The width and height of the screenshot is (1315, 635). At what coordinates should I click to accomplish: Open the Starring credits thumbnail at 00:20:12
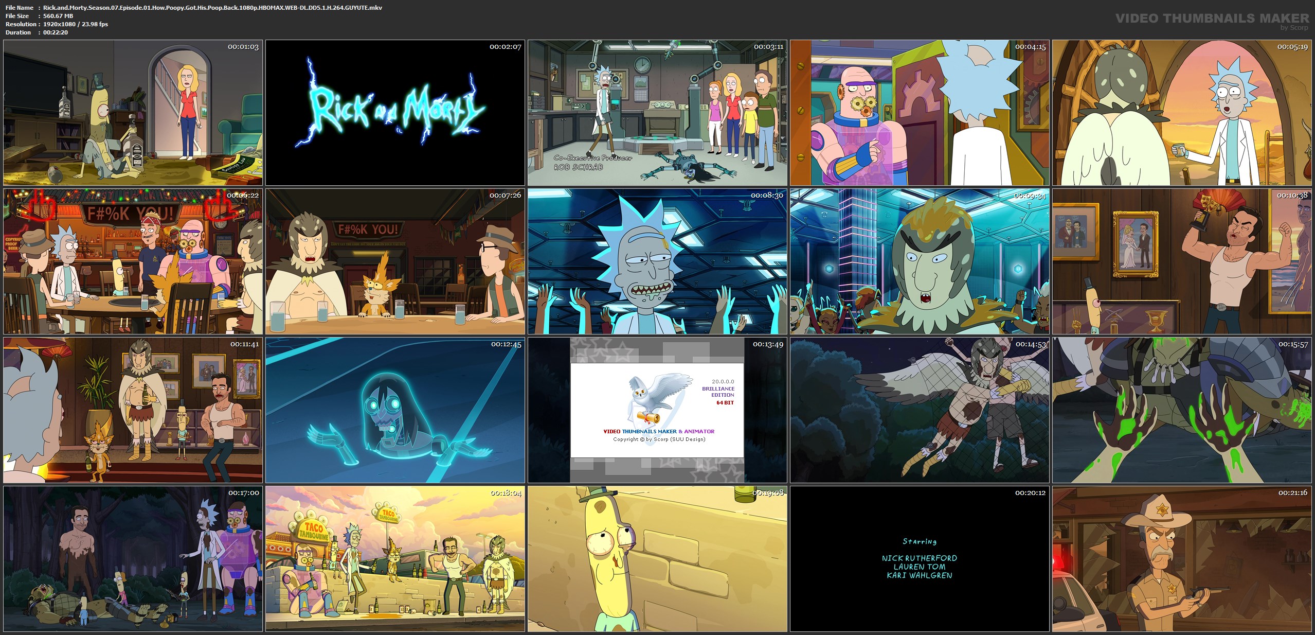[920, 559]
